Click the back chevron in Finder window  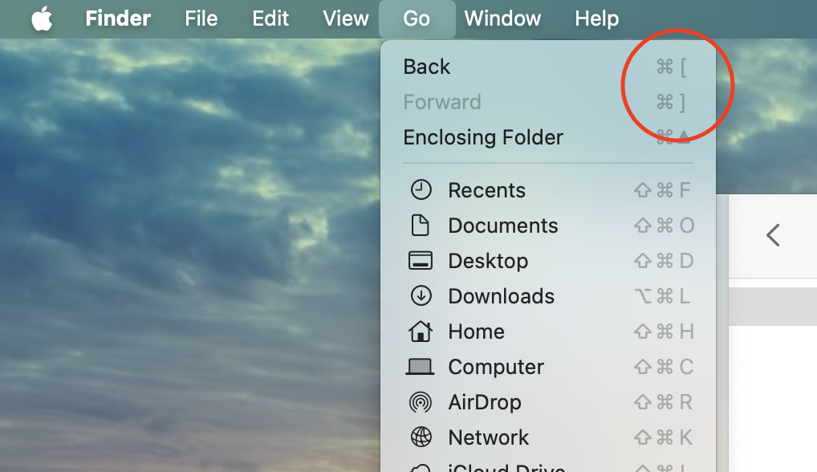click(773, 235)
